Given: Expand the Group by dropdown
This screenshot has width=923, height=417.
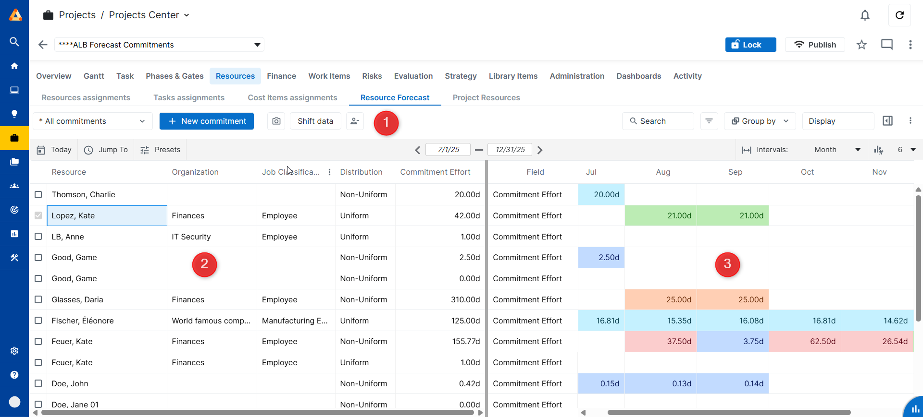Looking at the screenshot, I should [760, 121].
